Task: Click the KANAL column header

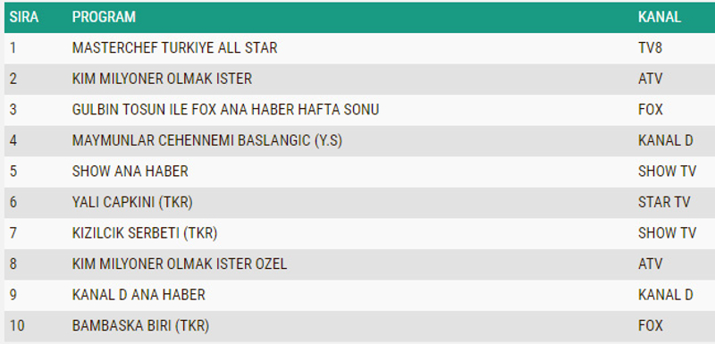Action: pos(660,17)
